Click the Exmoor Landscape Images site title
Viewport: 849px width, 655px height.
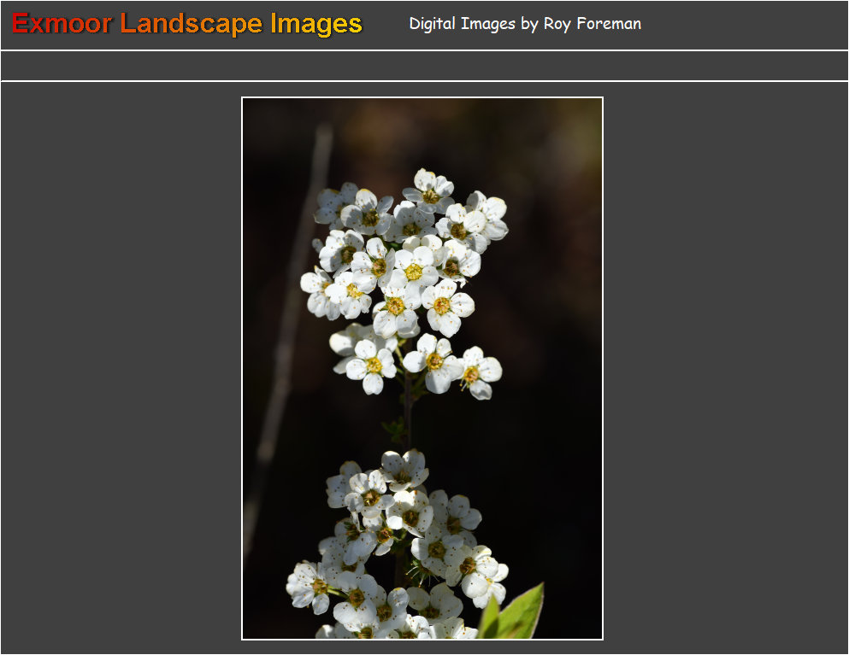click(x=187, y=24)
